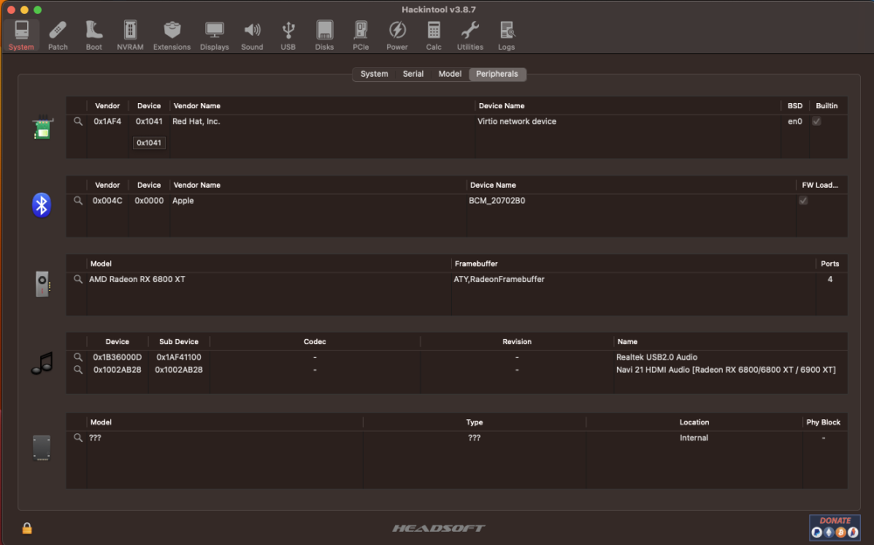Open the Displays section

[215, 35]
